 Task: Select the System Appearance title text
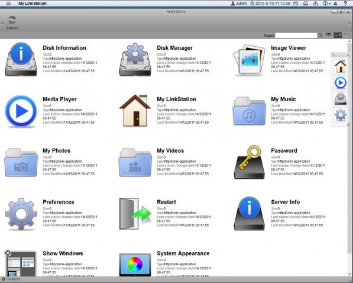pyautogui.click(x=183, y=253)
